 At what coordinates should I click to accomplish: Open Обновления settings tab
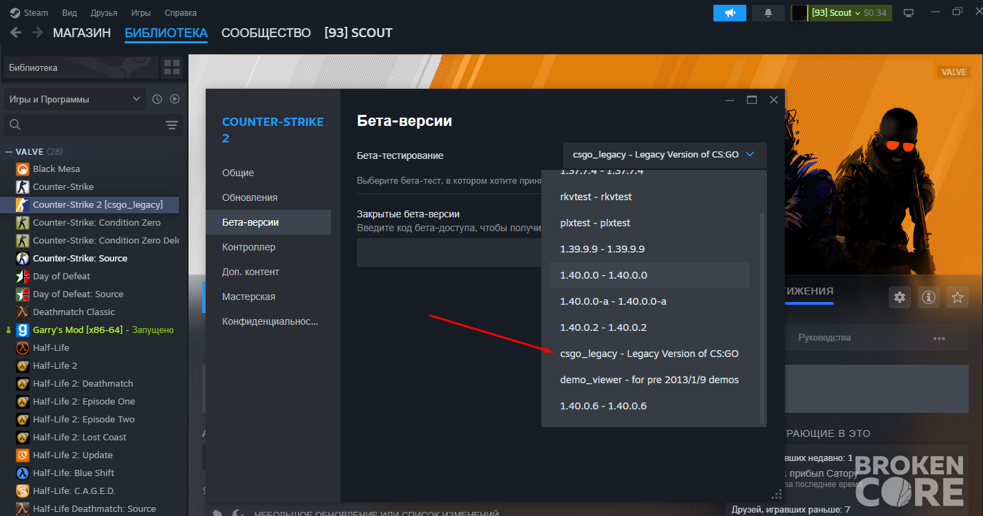[x=268, y=197]
